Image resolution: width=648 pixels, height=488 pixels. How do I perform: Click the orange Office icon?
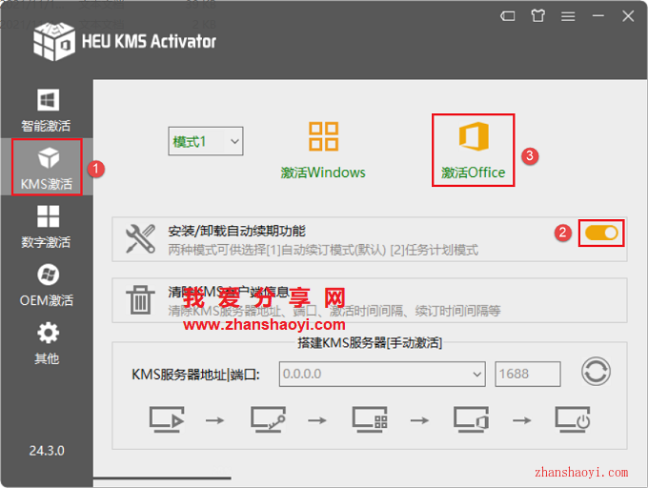coord(474,136)
